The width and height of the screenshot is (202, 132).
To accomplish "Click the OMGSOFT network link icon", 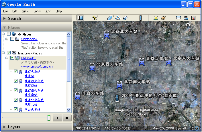I will pyautogui.click(x=17, y=58).
